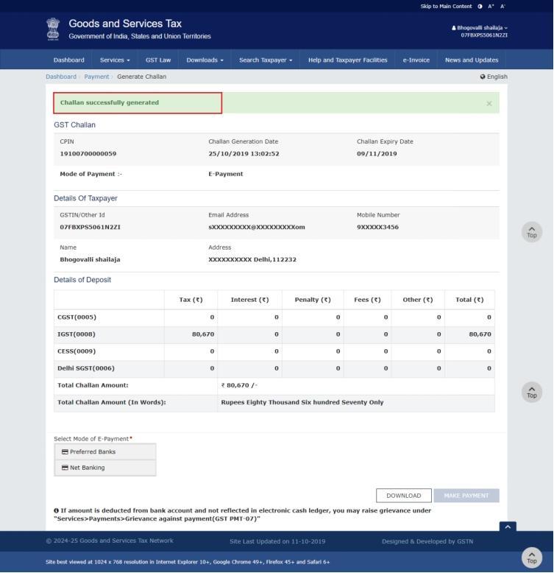Click the amount in words text
This screenshot has width=554, height=573.
[302, 402]
